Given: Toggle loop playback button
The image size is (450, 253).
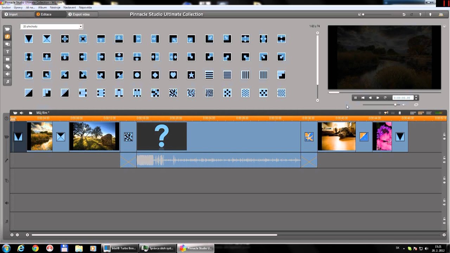Looking at the screenshot, I should (385, 98).
